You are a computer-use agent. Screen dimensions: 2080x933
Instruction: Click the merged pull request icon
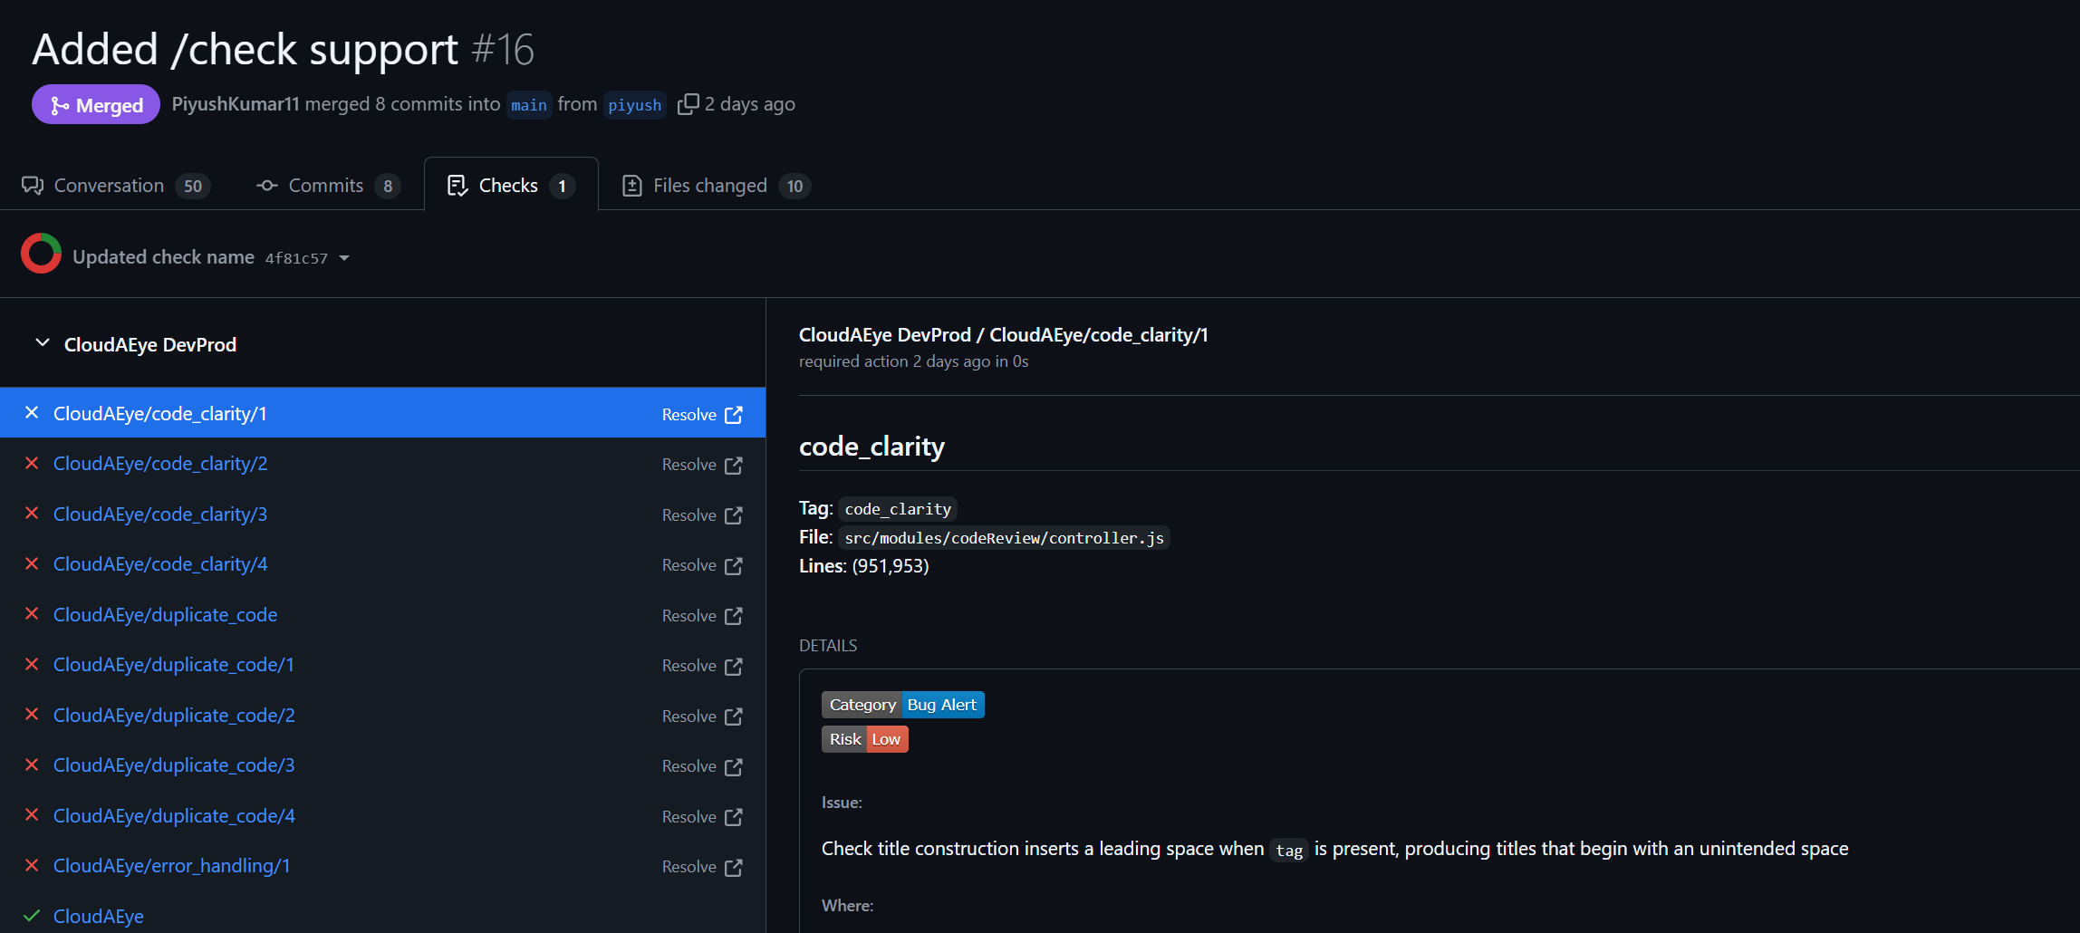point(62,104)
